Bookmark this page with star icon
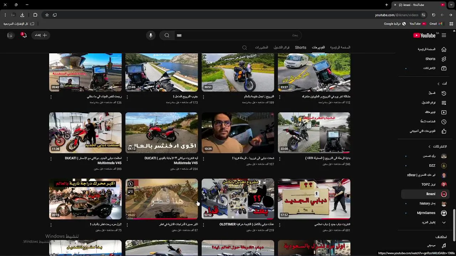 [x=47, y=15]
